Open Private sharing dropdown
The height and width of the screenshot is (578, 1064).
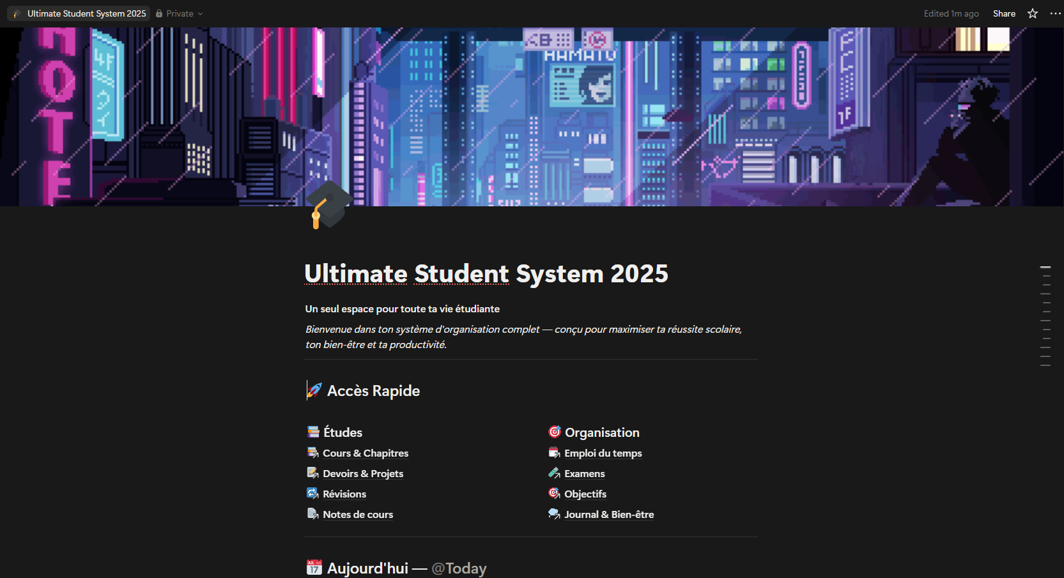tap(180, 13)
